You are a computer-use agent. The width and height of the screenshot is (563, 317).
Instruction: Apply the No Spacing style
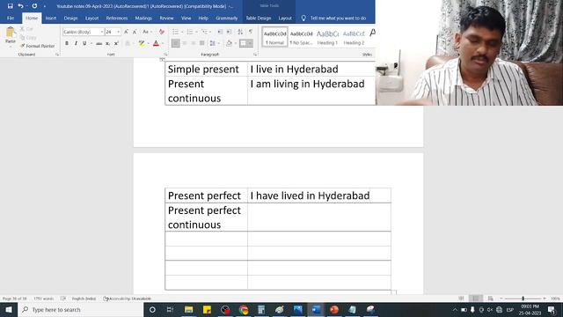(x=301, y=37)
